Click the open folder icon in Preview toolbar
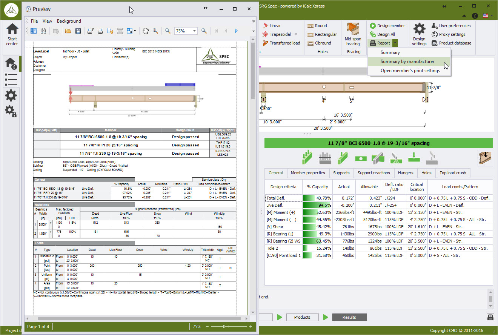Image resolution: width=498 pixels, height=335 pixels. click(68, 31)
